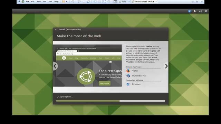
Task: Pause the virtual machine with the pause icon
Action: (x=64, y=1)
